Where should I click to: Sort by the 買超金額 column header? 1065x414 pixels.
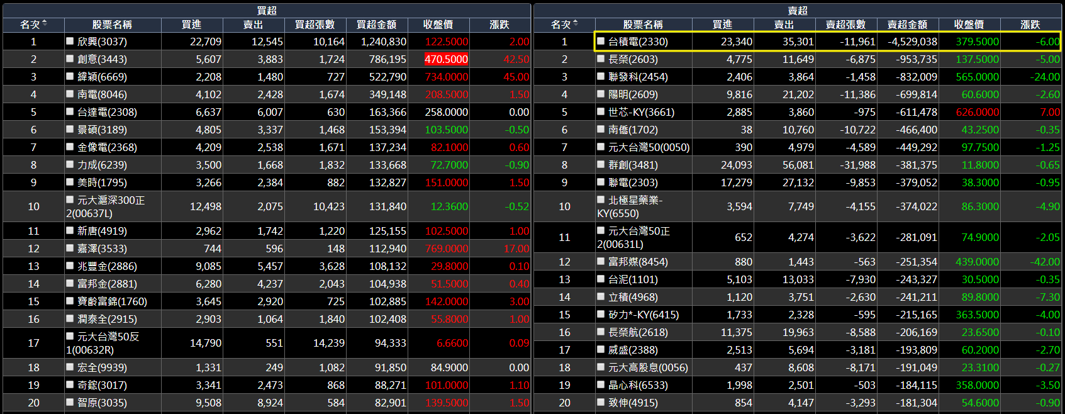(x=376, y=25)
